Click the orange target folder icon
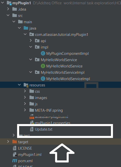Viewport: 121px width, 167px height. 15,142
